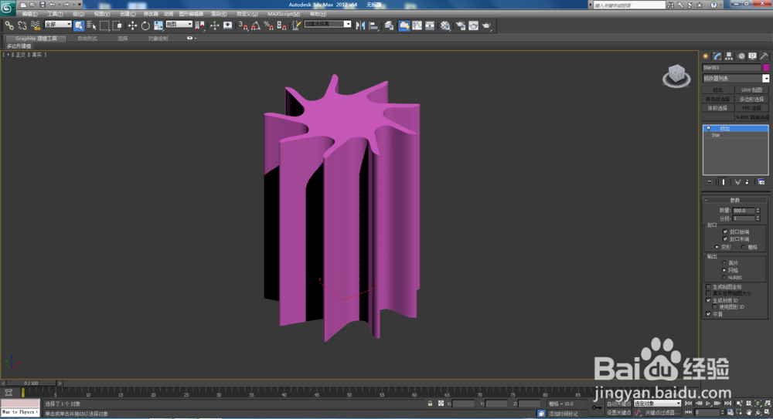773x419 pixels.
Task: Open the MAXScript menu
Action: pos(284,14)
